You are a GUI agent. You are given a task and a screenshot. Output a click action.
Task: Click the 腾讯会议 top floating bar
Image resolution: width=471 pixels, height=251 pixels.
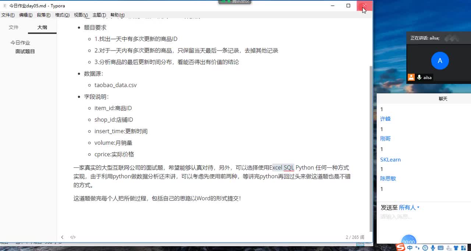(235, 2)
